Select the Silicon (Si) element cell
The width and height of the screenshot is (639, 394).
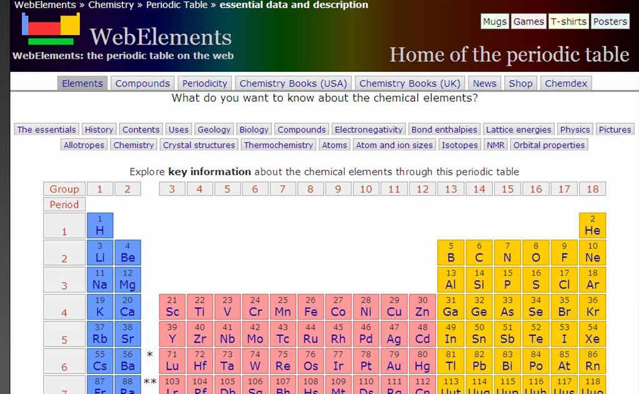tap(479, 280)
